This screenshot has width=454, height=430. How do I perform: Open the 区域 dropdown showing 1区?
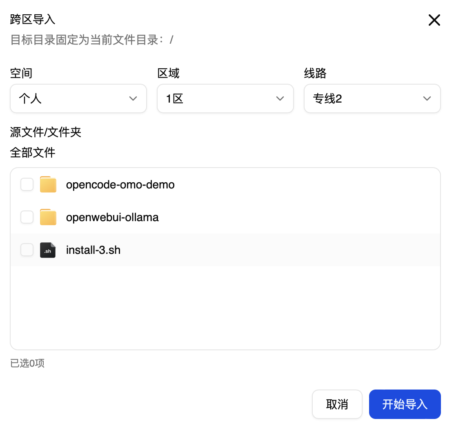225,99
